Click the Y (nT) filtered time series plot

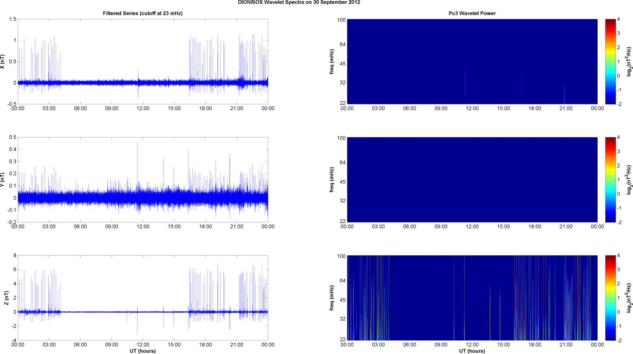143,180
